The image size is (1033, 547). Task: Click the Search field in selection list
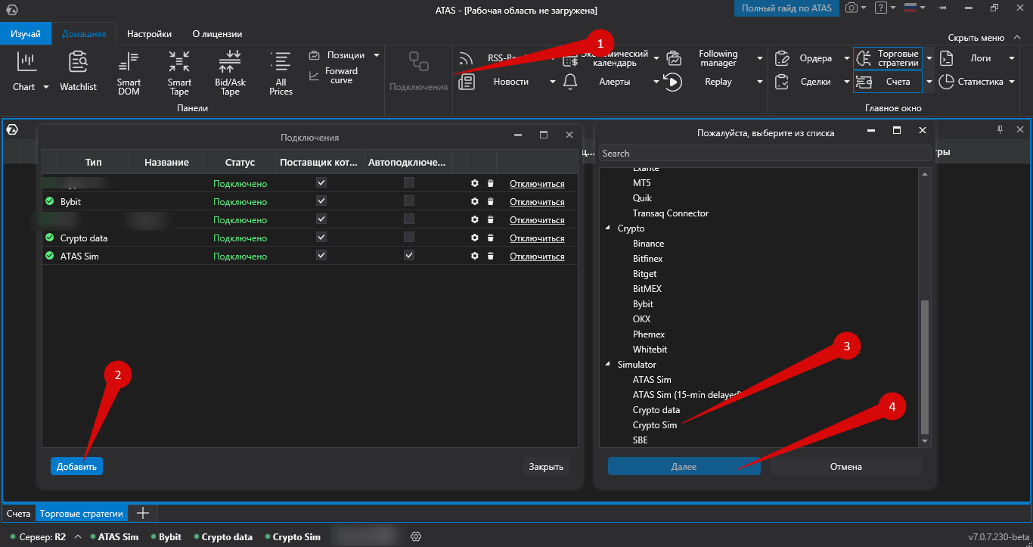coord(765,153)
